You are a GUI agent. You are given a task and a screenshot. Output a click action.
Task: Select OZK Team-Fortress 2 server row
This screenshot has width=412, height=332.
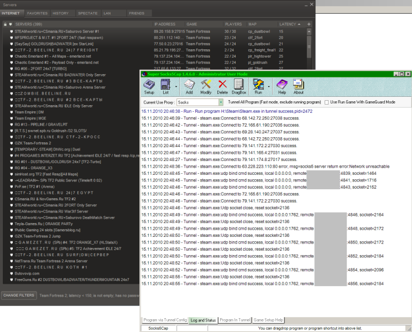(x=71, y=143)
